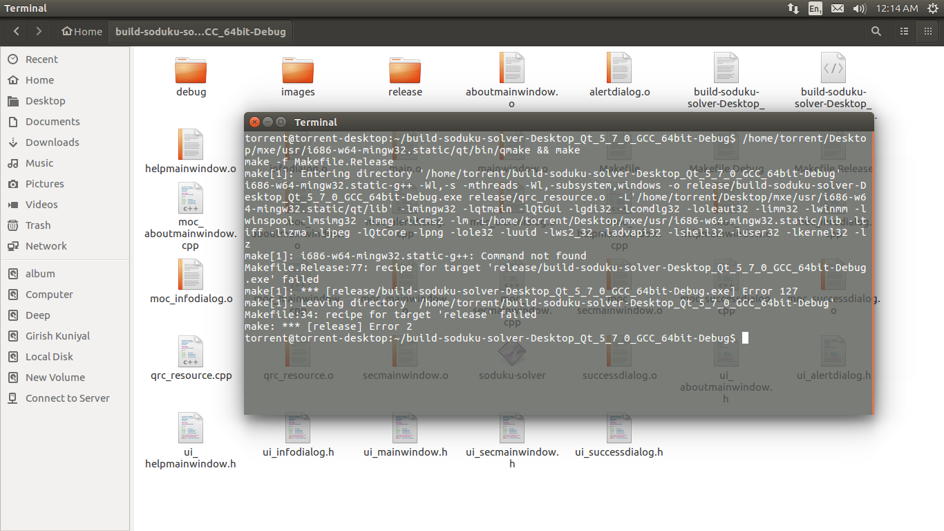Open Desktop in the sidebar
Image resolution: width=944 pixels, height=531 pixels.
(x=65, y=101)
